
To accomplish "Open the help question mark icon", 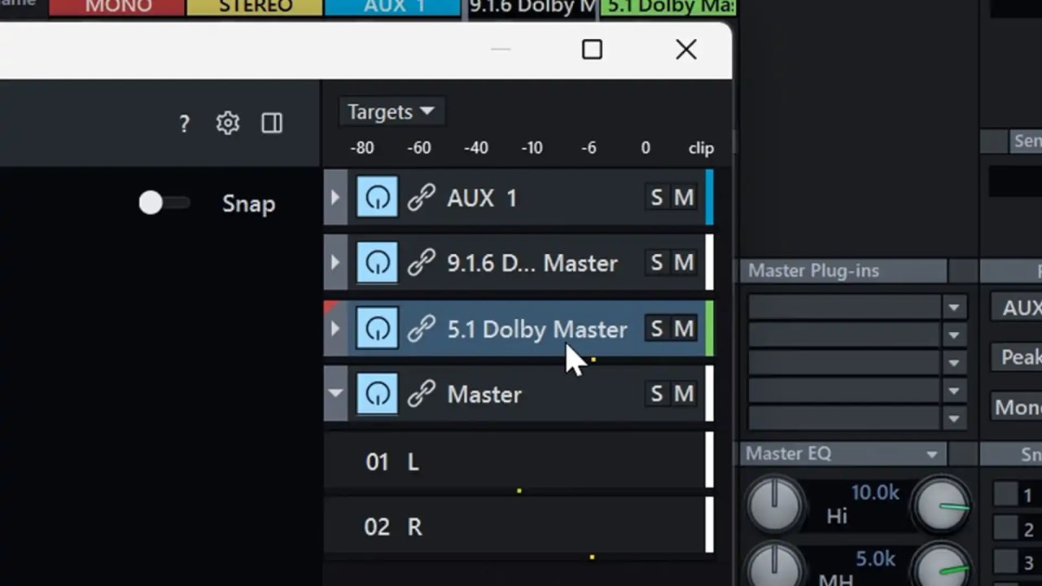I will coord(184,124).
